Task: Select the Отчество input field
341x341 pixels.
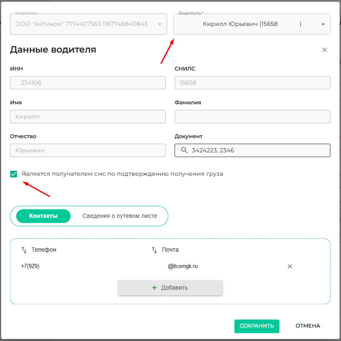Action: pyautogui.click(x=88, y=150)
